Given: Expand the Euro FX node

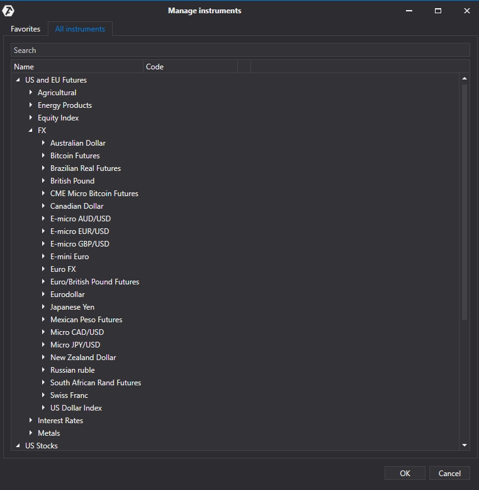Looking at the screenshot, I should 43,269.
